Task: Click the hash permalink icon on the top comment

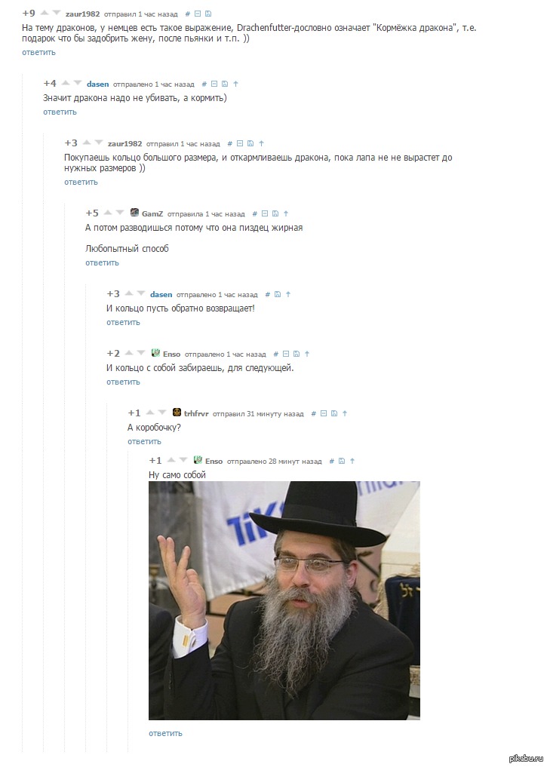Action: click(187, 14)
